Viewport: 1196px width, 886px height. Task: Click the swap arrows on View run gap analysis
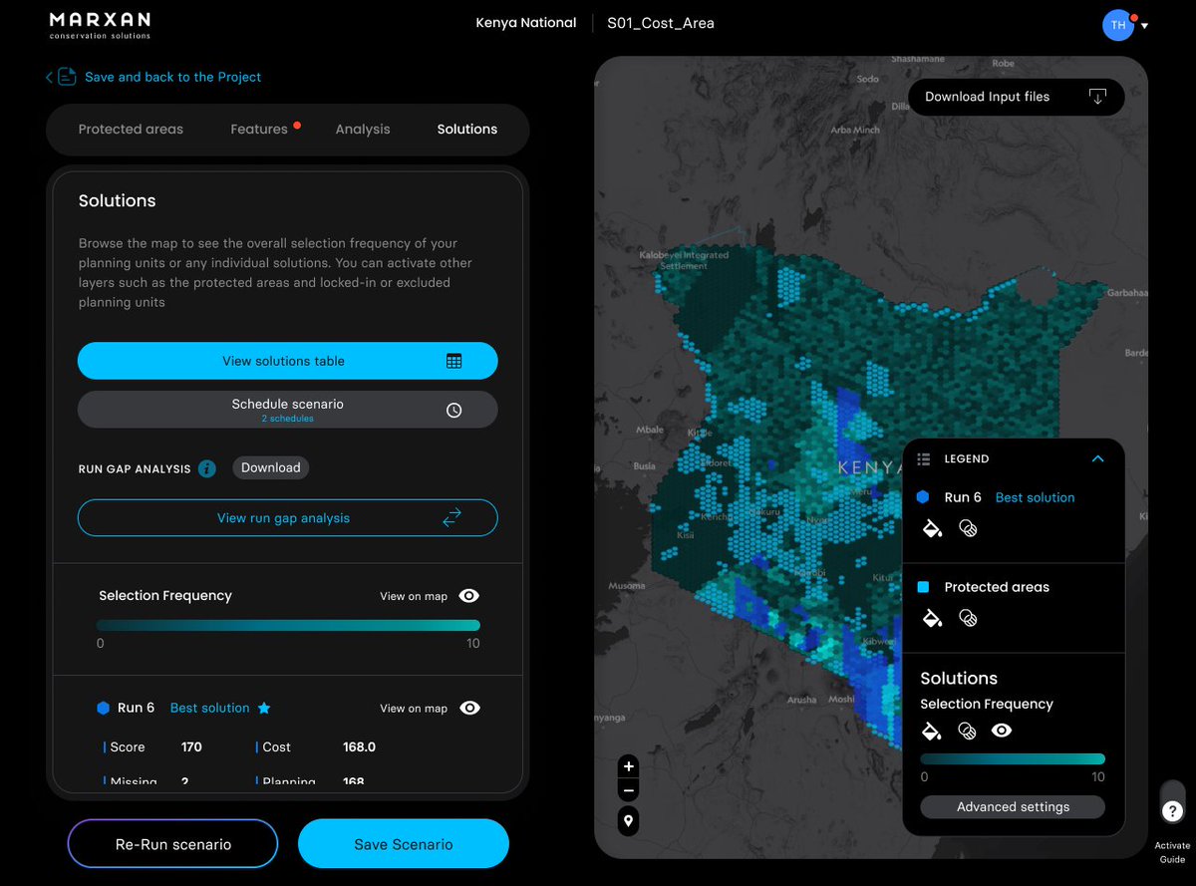coord(452,518)
